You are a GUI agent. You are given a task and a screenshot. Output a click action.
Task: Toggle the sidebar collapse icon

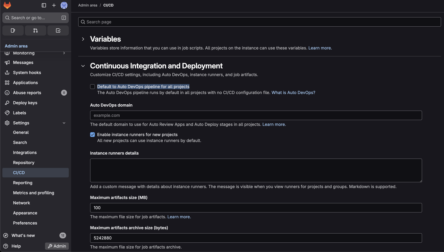tap(44, 5)
